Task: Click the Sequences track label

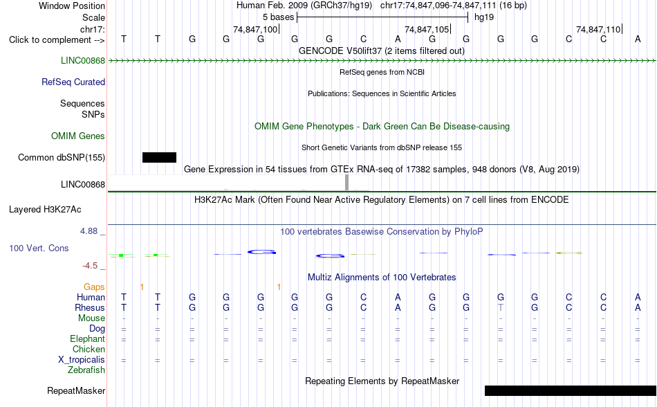Action: click(82, 104)
